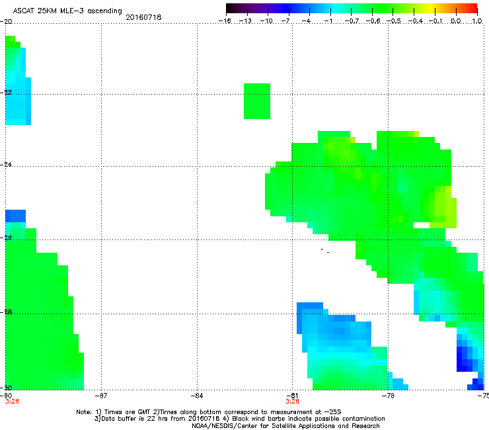Screen dimensions: 489x430
Task: Click the -28 latitude axis label
Action: click(x=6, y=312)
